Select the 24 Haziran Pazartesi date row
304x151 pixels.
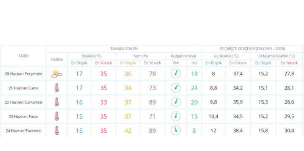click(x=24, y=131)
